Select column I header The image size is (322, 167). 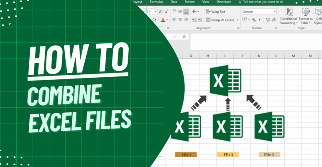click(x=225, y=56)
